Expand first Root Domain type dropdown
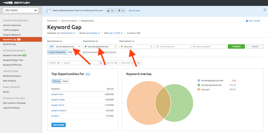Viewport: 268px width, 133px height. (x=54, y=41)
